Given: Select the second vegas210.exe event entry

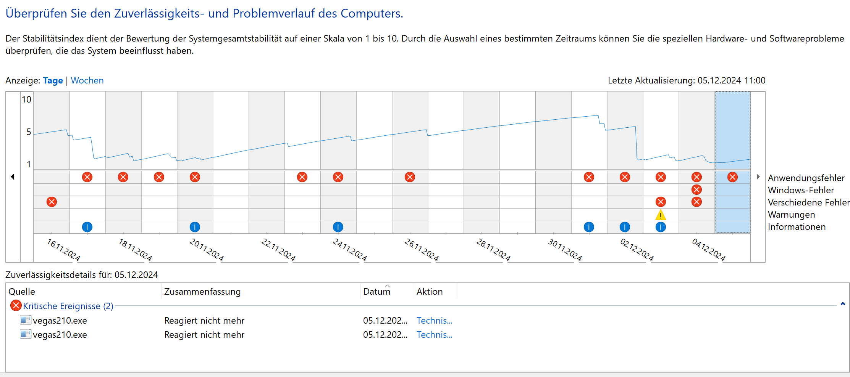Looking at the screenshot, I should (x=60, y=335).
